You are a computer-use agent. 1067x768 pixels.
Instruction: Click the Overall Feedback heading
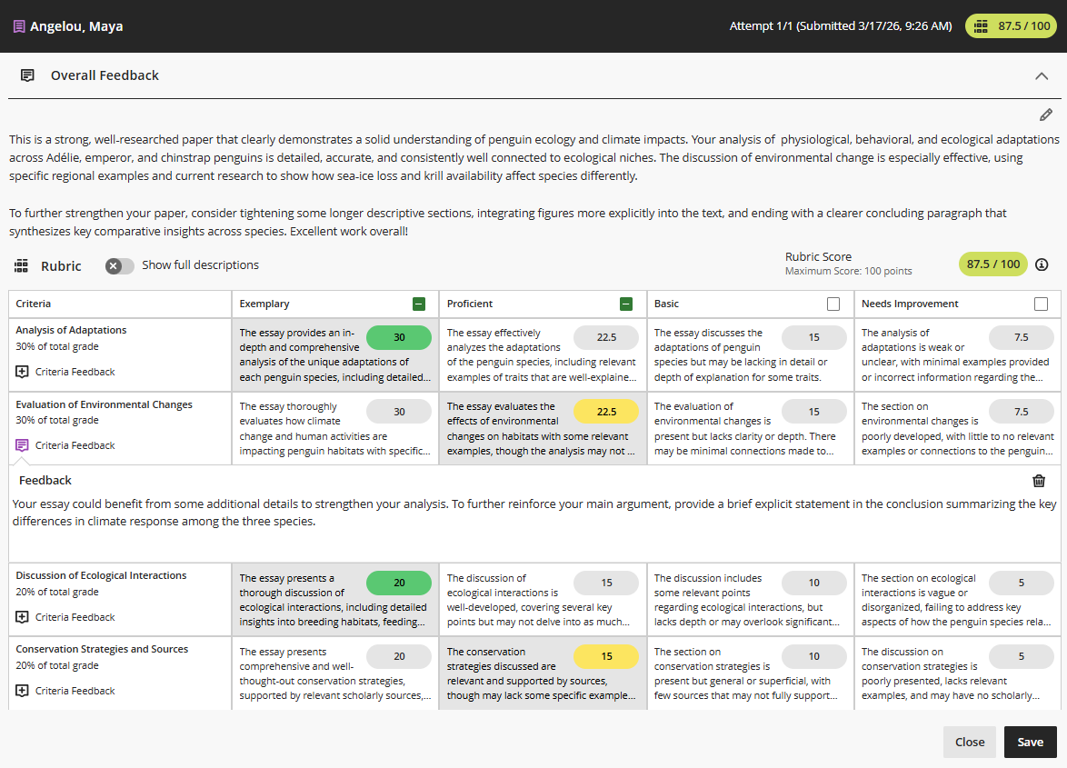[x=105, y=75]
